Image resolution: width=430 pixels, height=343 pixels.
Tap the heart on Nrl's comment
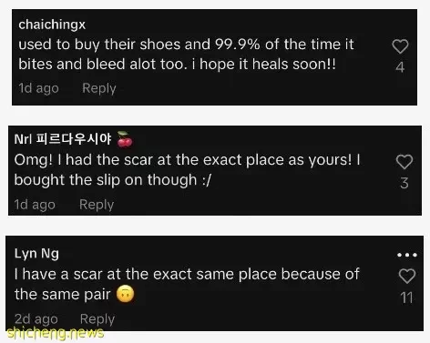click(x=404, y=162)
